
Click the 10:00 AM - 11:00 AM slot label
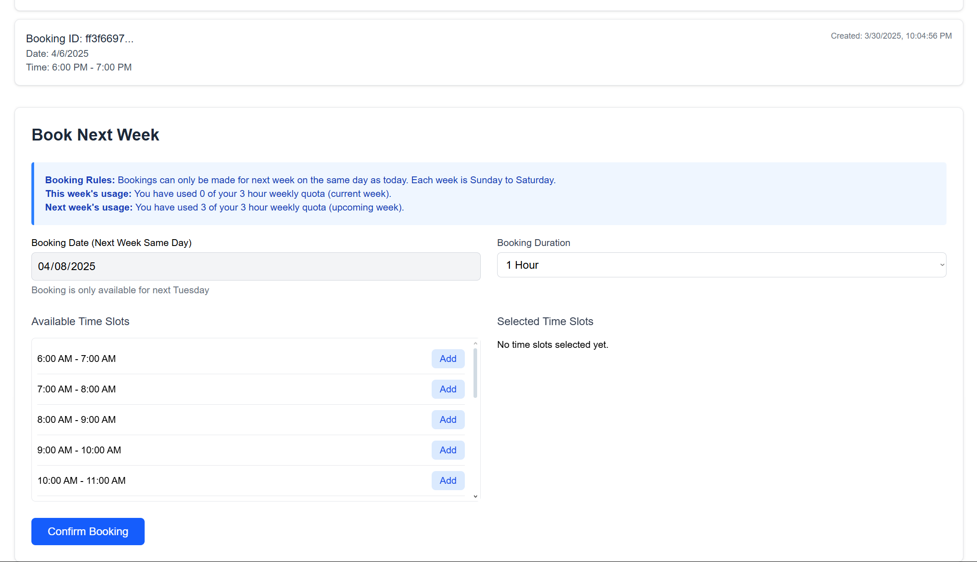coord(81,481)
